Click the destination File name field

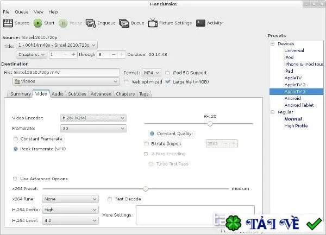click(66, 72)
